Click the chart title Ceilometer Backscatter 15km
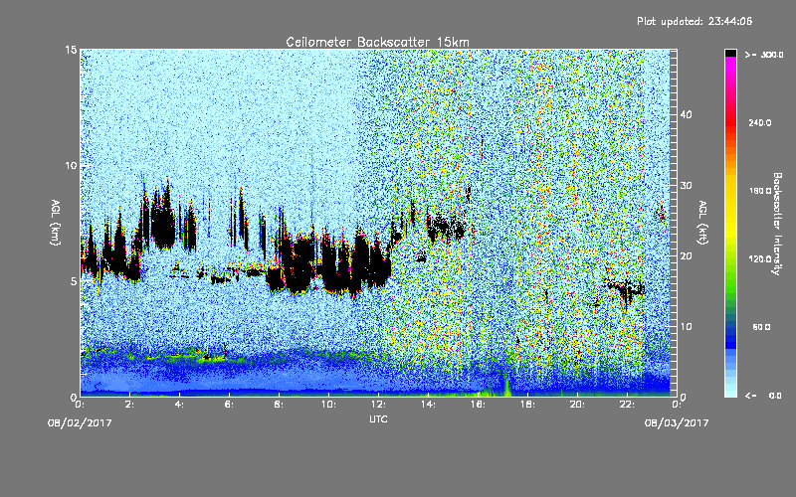The image size is (796, 497). pos(378,42)
